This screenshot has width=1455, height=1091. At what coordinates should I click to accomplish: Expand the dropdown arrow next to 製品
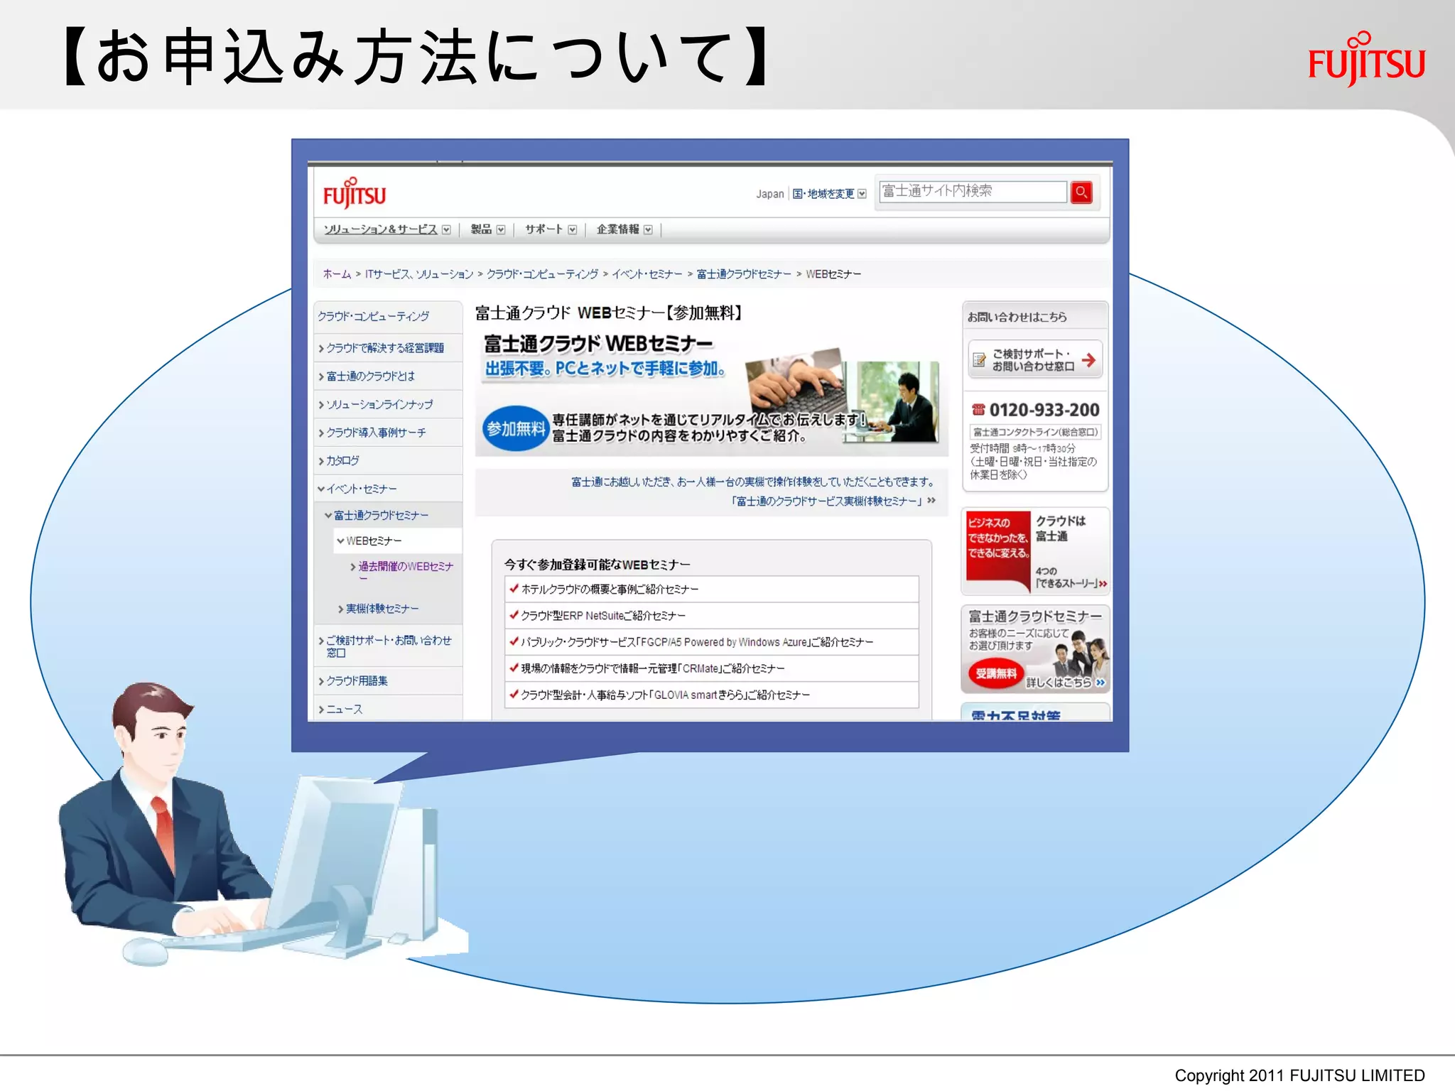(501, 229)
